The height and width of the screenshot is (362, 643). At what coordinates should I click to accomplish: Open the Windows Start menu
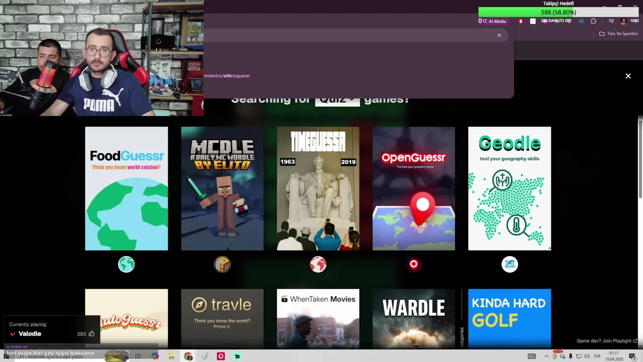point(6,356)
